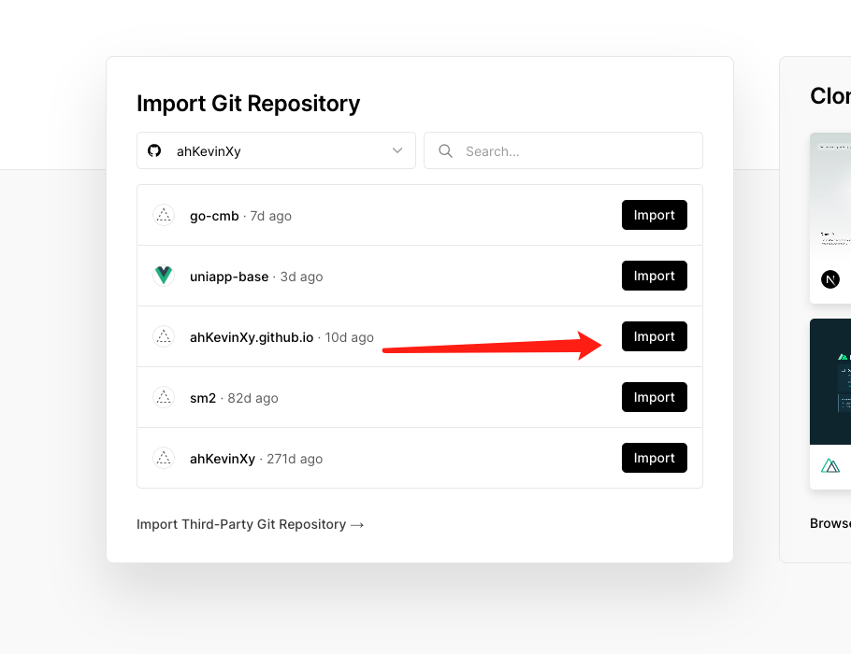This screenshot has height=654, width=851.
Task: Click the Vue logo beside uniapp-base
Action: (x=164, y=276)
